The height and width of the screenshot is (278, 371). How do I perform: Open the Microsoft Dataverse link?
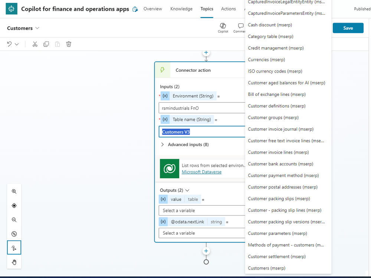(201, 172)
